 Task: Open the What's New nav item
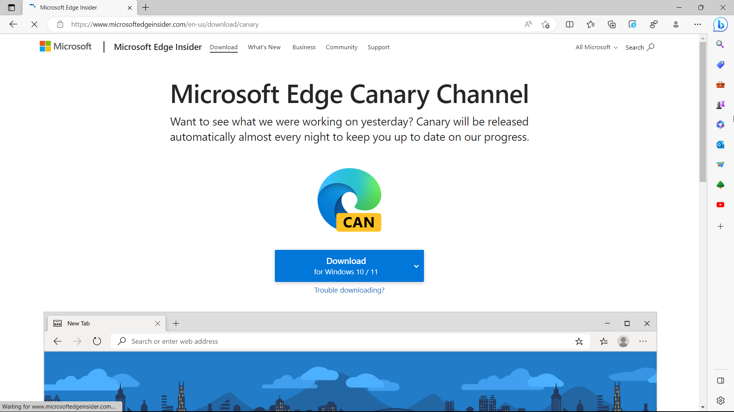point(264,47)
